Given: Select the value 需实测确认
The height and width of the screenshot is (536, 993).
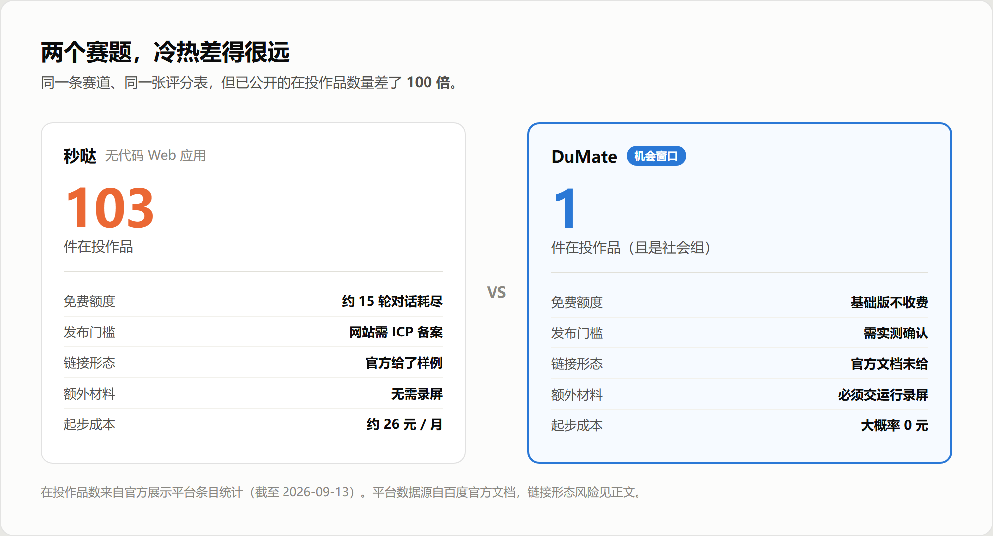Looking at the screenshot, I should click(896, 333).
